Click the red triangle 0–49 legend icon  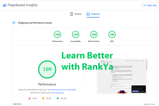click(x=29, y=98)
